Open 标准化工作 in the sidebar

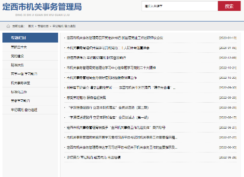coord(19,92)
